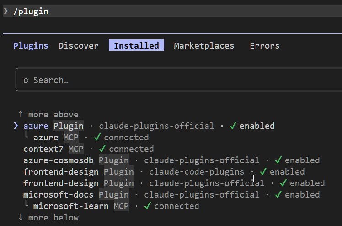
Task: Select the Installed tab
Action: [x=136, y=45]
